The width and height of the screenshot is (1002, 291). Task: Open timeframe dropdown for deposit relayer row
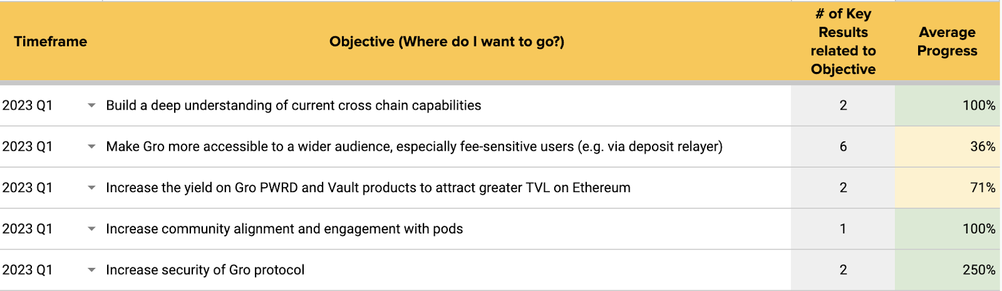[91, 146]
